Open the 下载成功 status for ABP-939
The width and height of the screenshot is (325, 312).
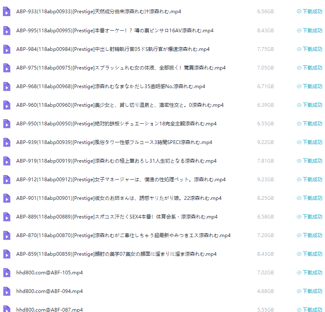pyautogui.click(x=309, y=142)
